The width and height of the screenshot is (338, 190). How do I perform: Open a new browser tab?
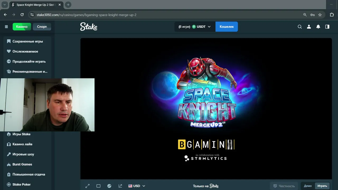(x=68, y=5)
